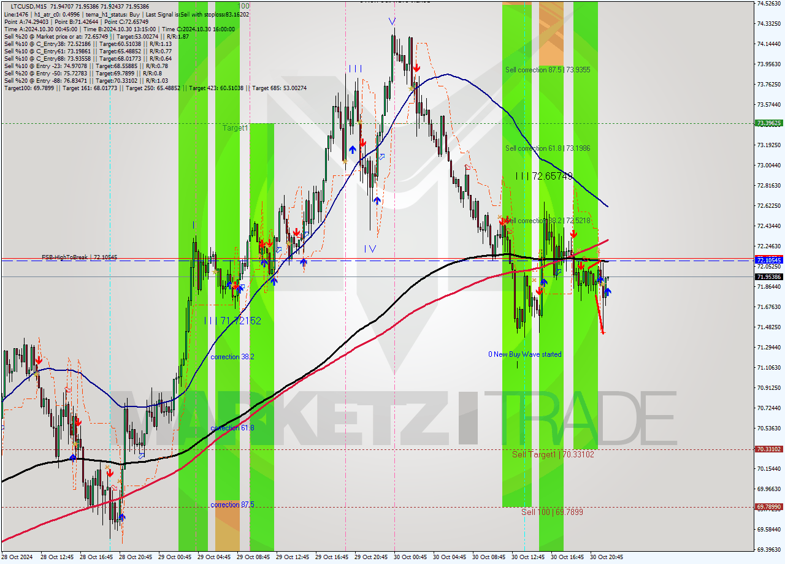Click the '29 Oct 00:45' time axis label
Image resolution: width=785 pixels, height=564 pixels.
175,557
